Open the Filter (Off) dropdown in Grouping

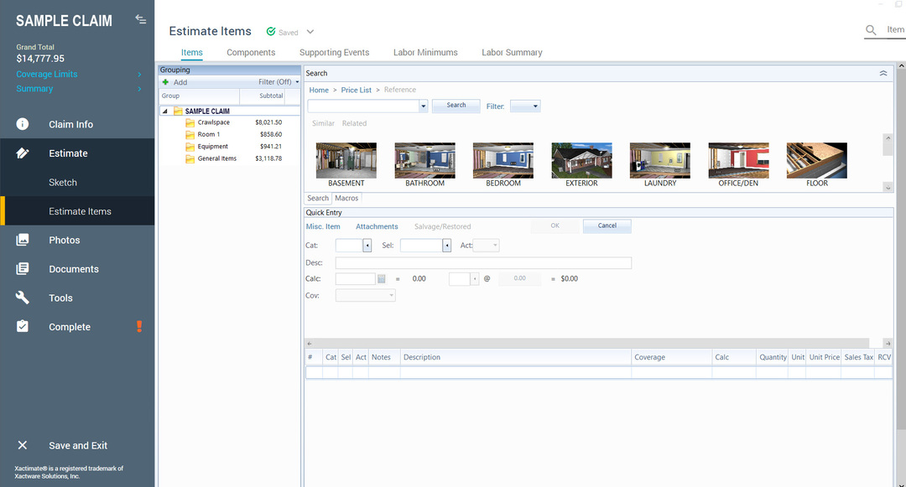point(297,82)
